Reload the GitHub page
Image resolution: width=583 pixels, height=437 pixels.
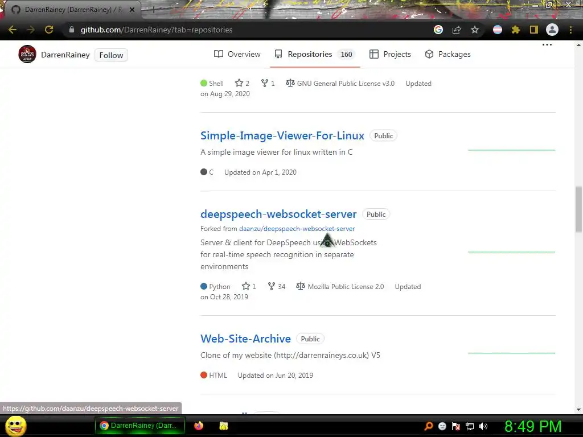coord(49,30)
